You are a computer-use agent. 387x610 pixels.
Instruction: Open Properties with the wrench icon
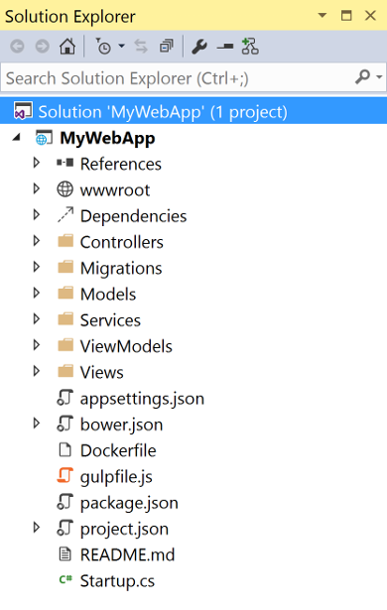pos(199,47)
